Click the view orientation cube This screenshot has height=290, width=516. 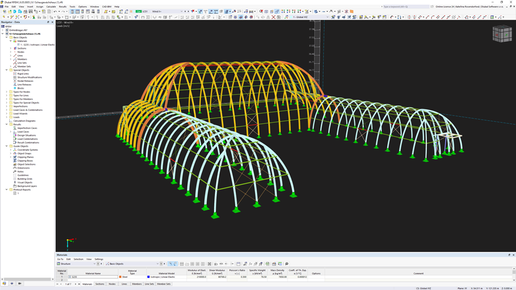pyautogui.click(x=502, y=34)
